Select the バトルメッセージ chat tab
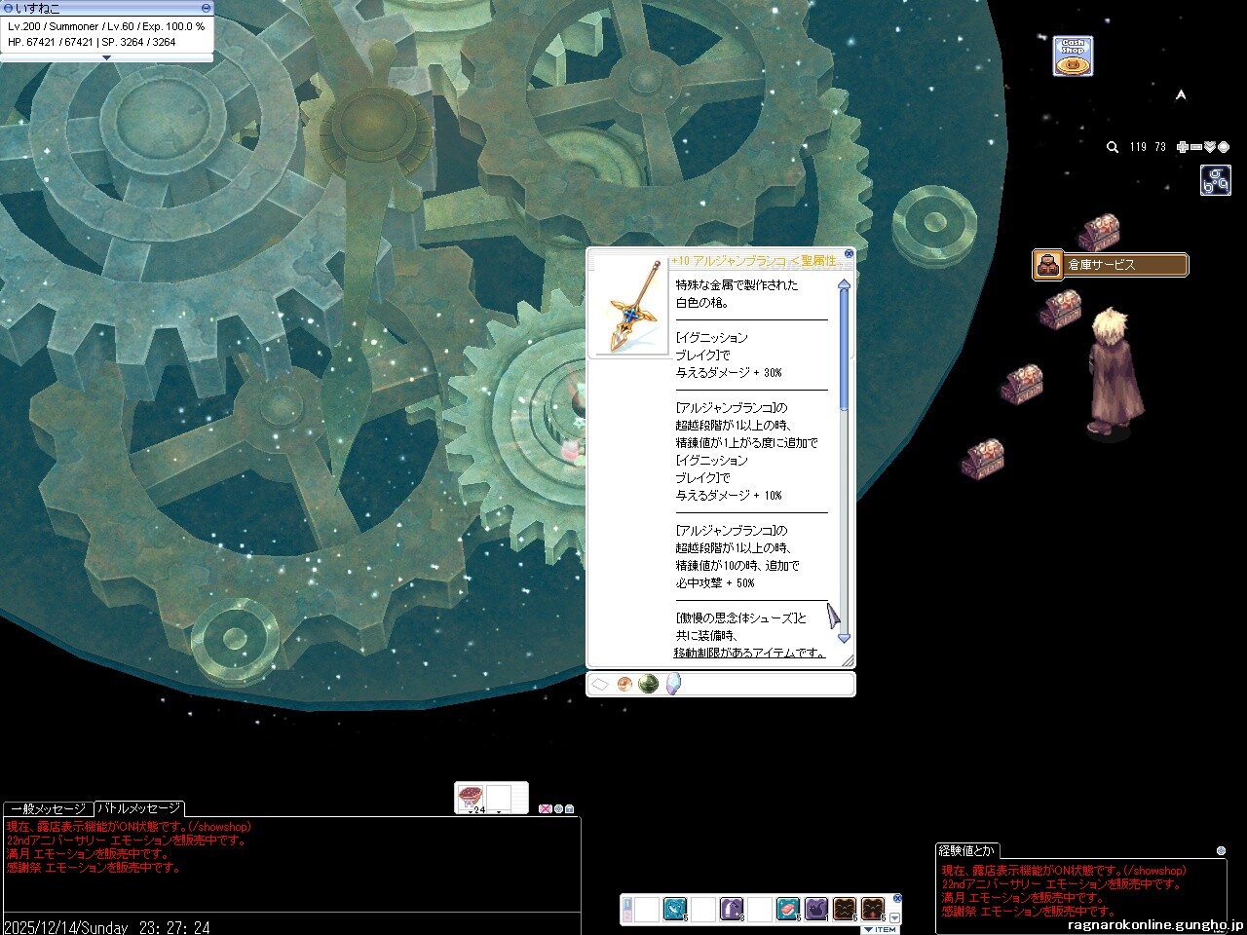The width and height of the screenshot is (1247, 935). pos(138,809)
